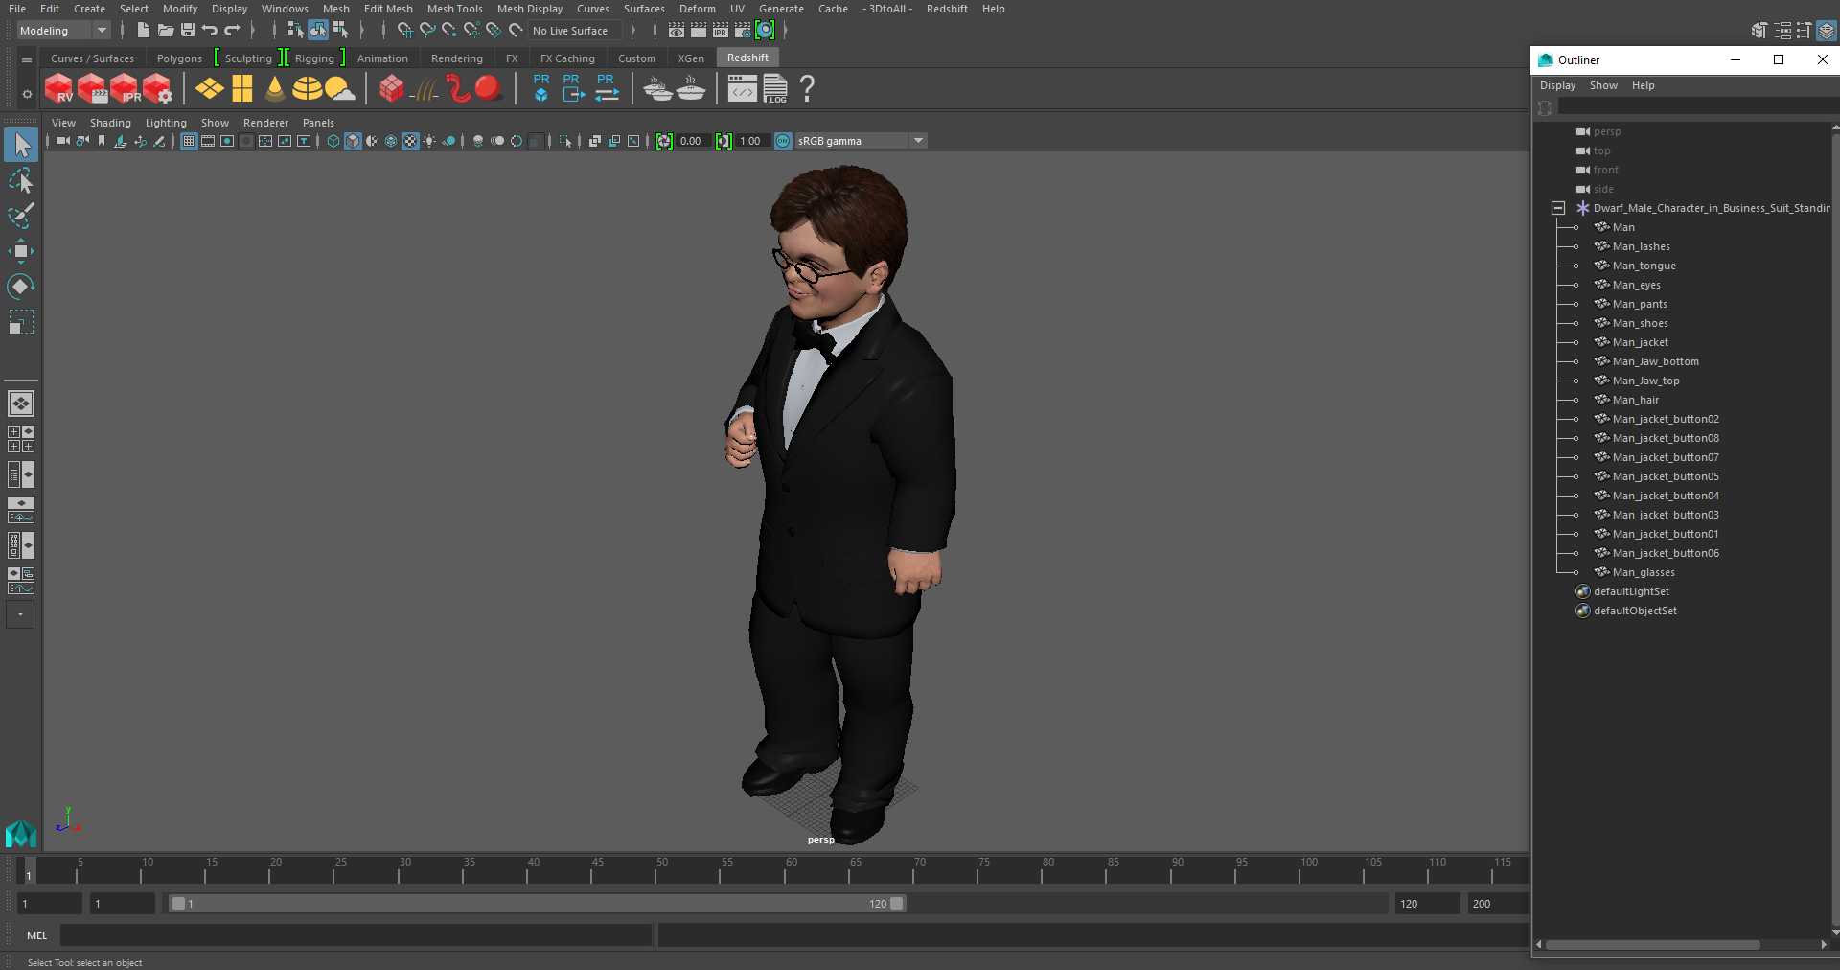This screenshot has height=970, width=1840.
Task: Toggle the viewport grid display
Action: click(x=189, y=142)
